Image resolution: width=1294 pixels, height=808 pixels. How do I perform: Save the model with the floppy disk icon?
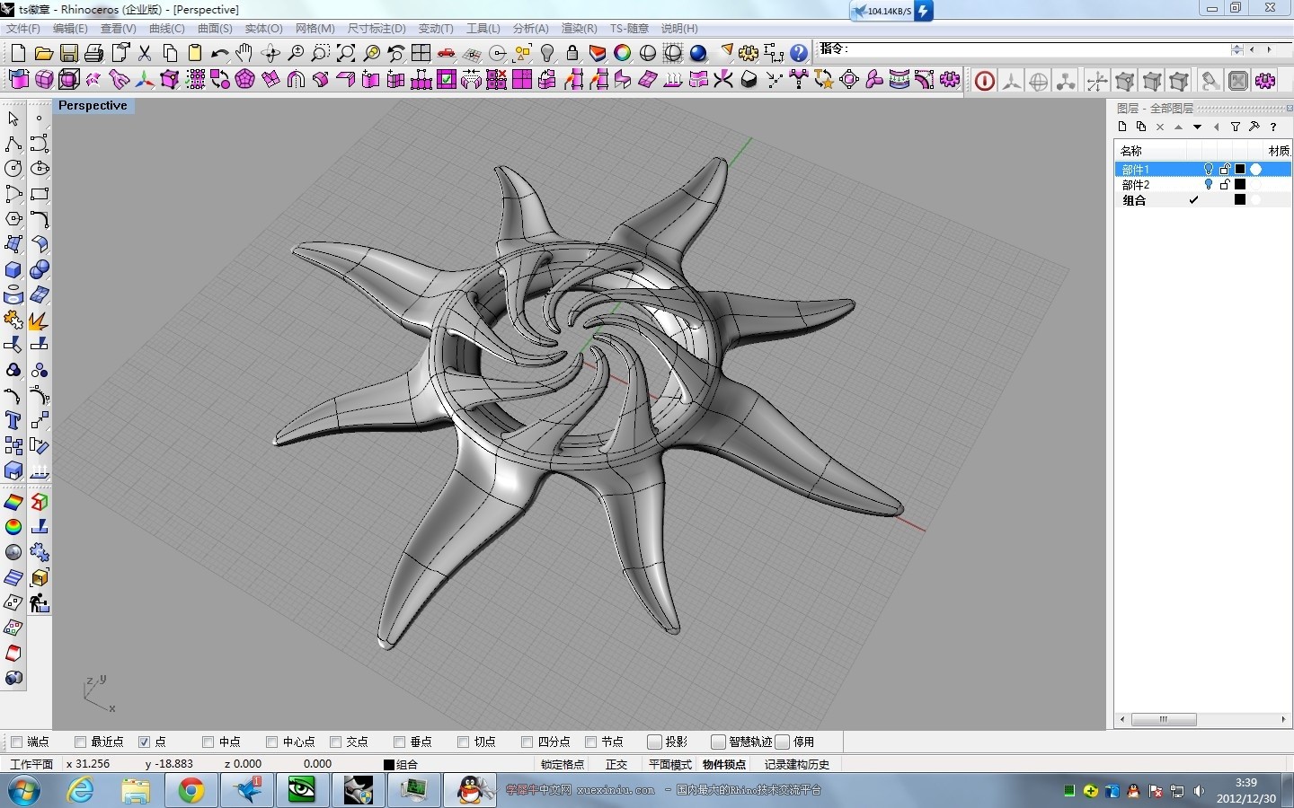coord(68,53)
